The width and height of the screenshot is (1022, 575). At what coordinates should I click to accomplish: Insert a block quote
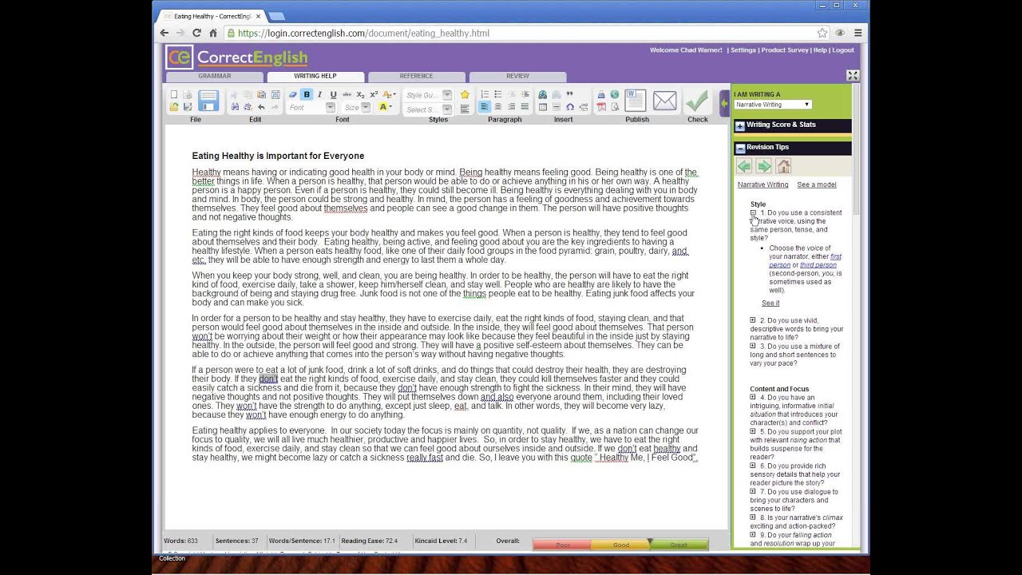pos(569,94)
